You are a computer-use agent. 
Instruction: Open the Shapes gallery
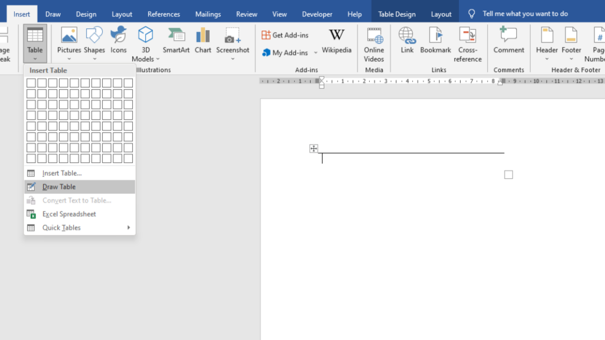[x=95, y=44]
